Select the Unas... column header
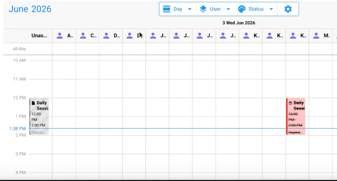The image size is (337, 181). pos(39,36)
